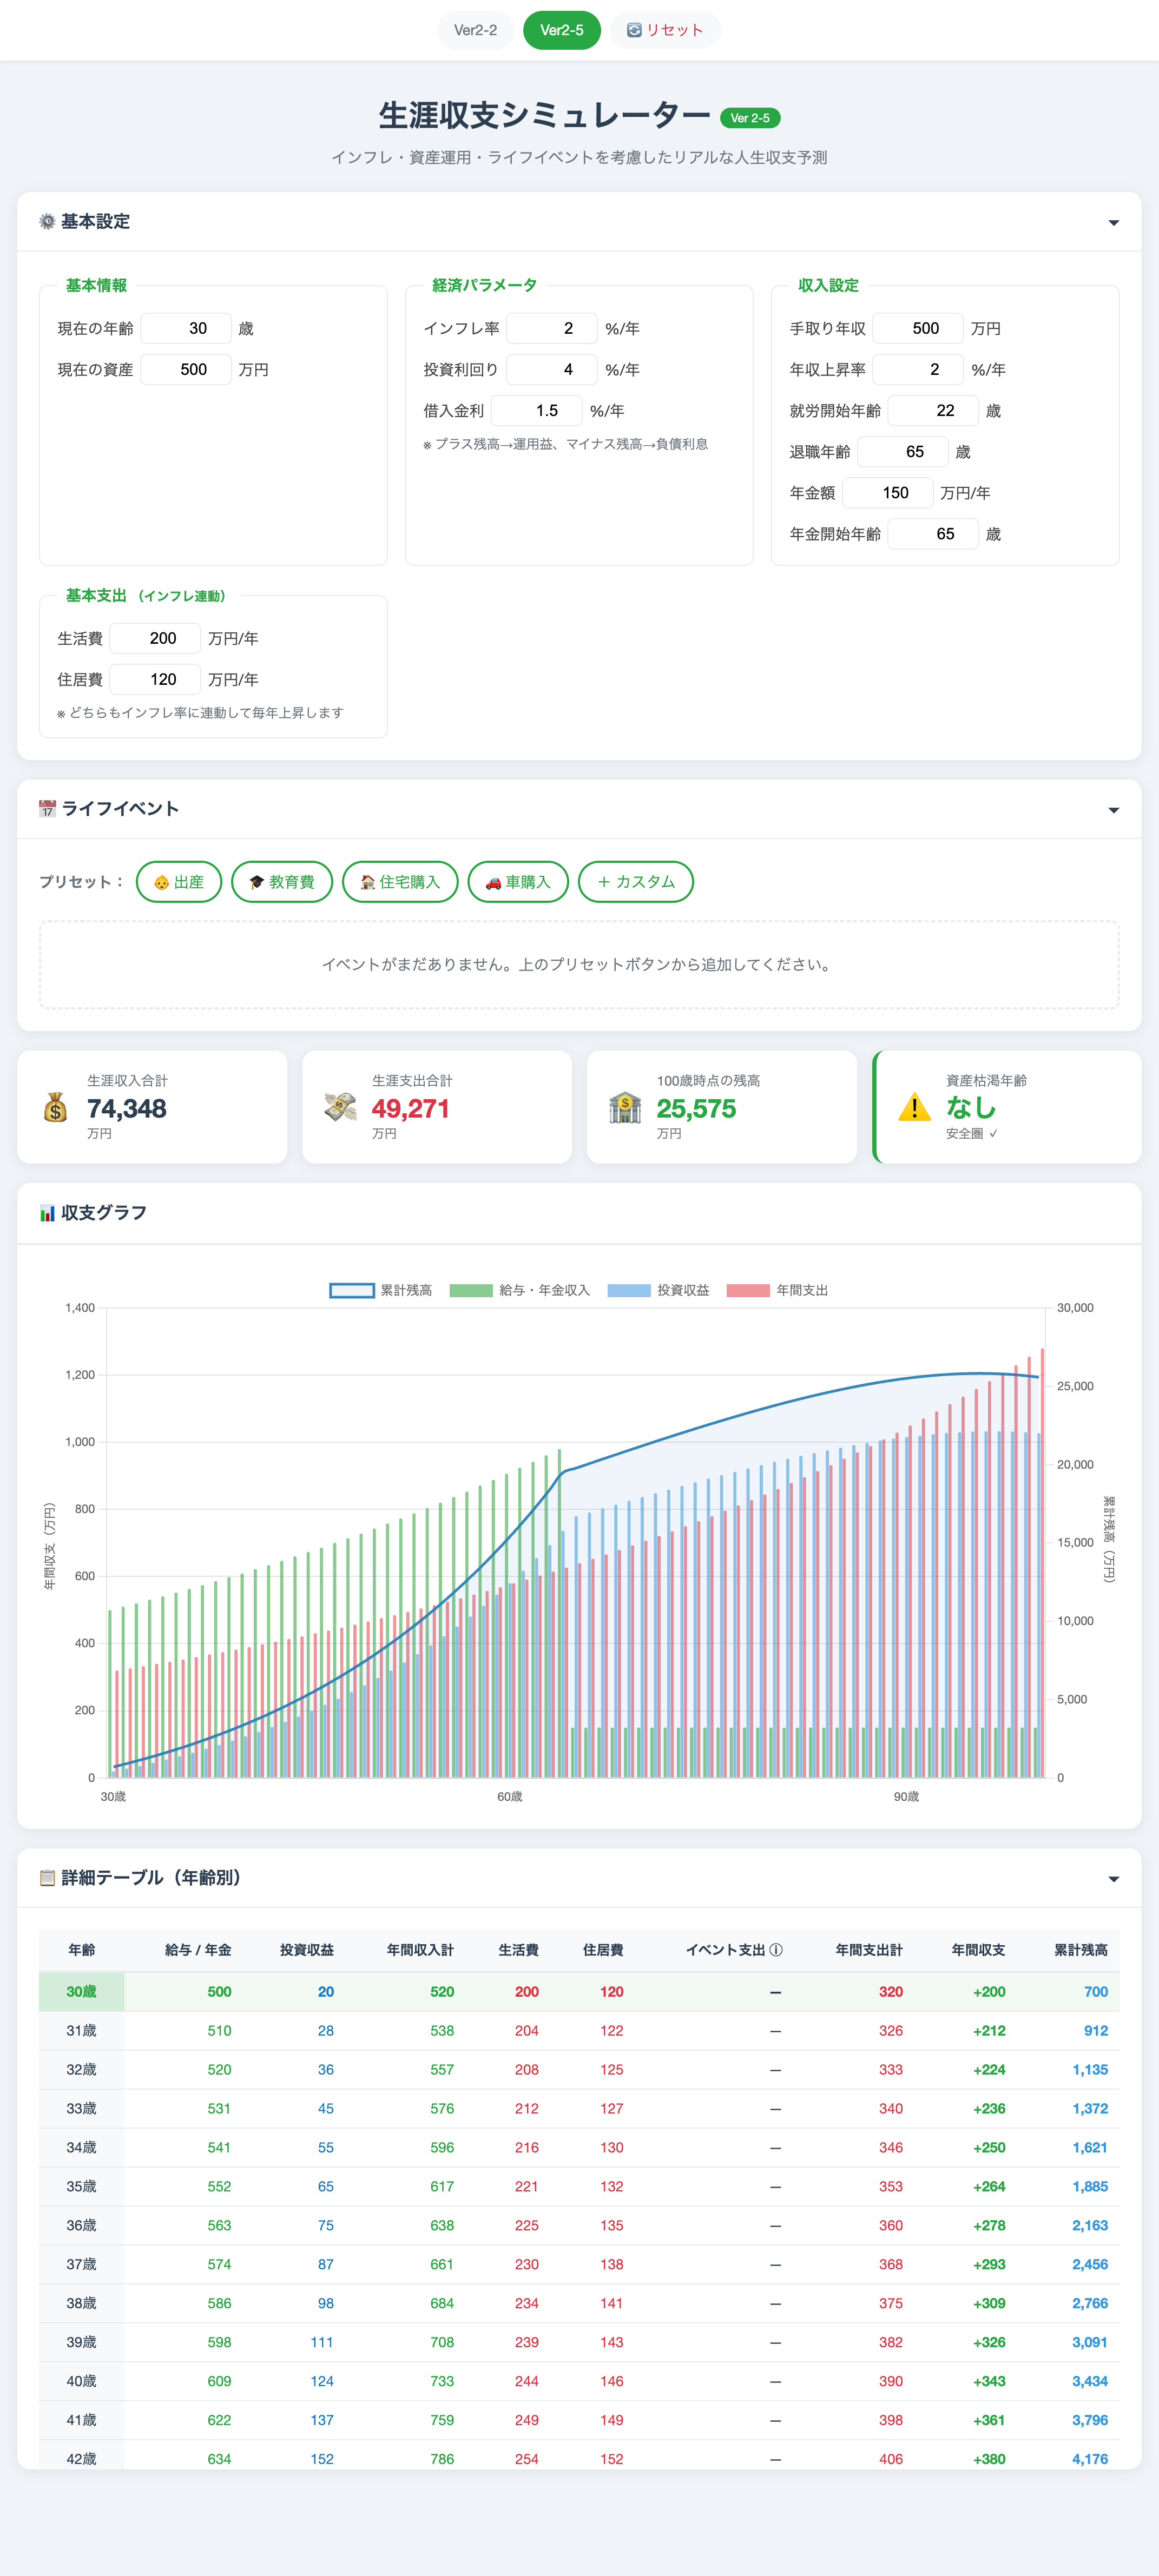
Task: Click the info icon next to イベント支出 header
Action: (x=776, y=1950)
